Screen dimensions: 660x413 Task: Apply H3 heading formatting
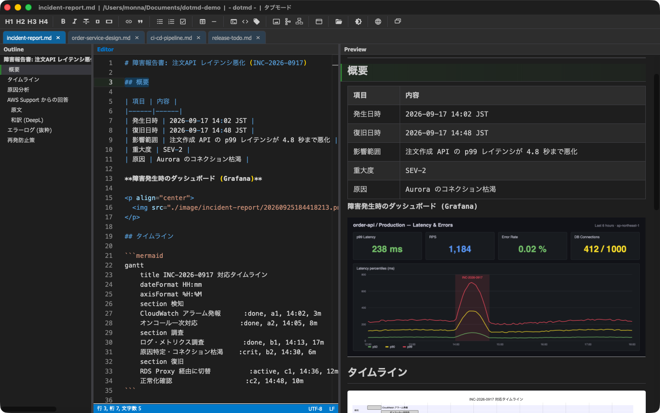coord(32,22)
